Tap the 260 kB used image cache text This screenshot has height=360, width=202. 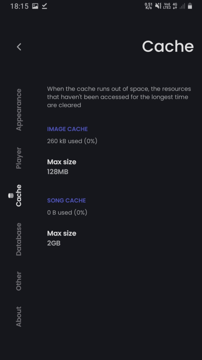click(x=72, y=141)
